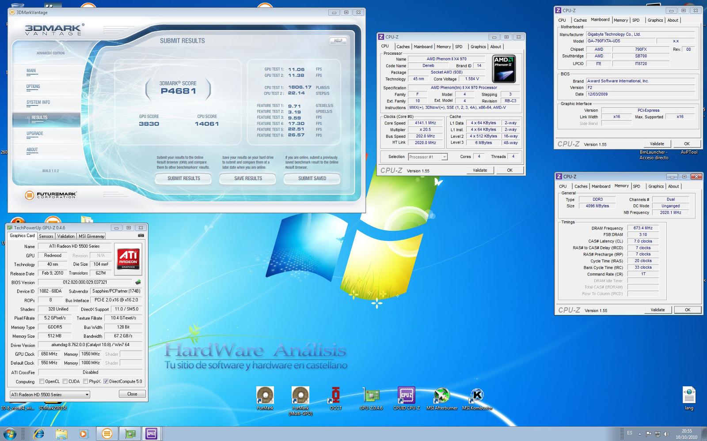Click the BIOS Version field in GPU-Z

85,282
